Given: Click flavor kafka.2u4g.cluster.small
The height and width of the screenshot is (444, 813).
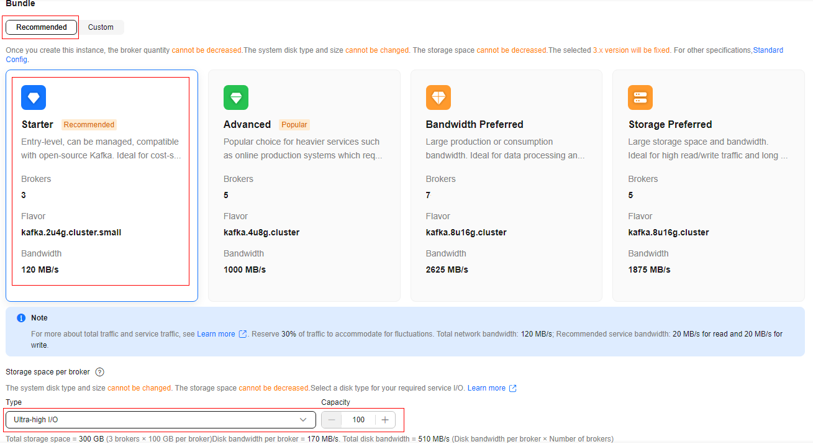Looking at the screenshot, I should pyautogui.click(x=71, y=232).
